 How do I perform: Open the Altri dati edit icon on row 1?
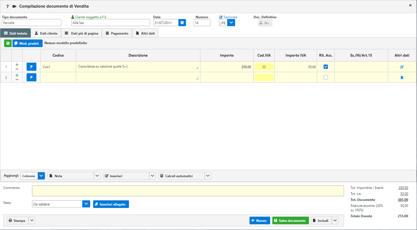pos(402,67)
